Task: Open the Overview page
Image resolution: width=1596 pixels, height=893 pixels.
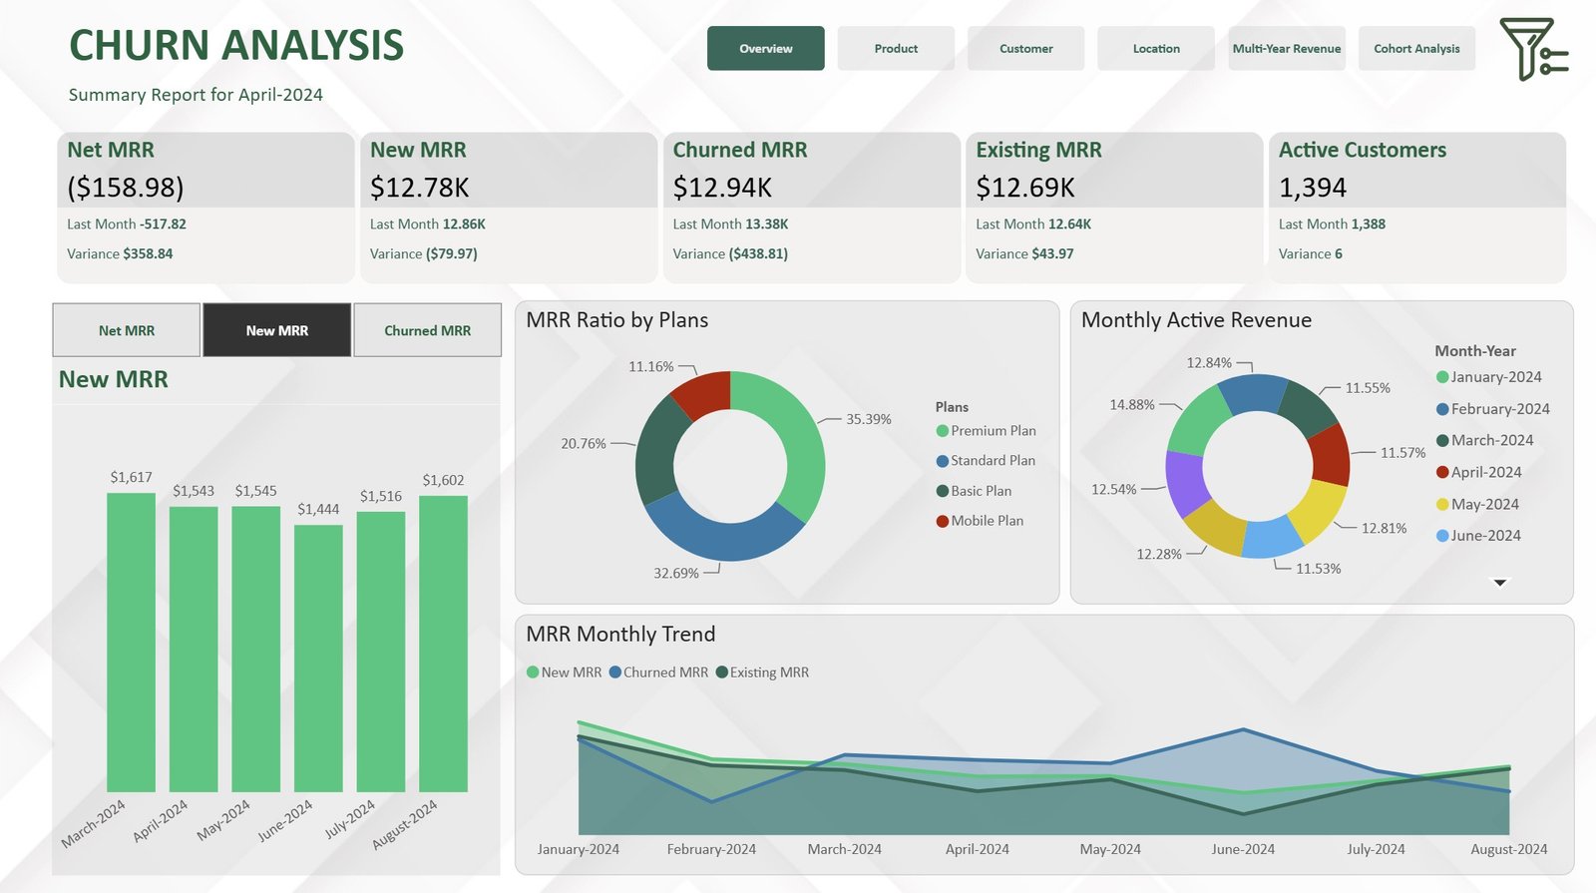Action: [x=766, y=49]
